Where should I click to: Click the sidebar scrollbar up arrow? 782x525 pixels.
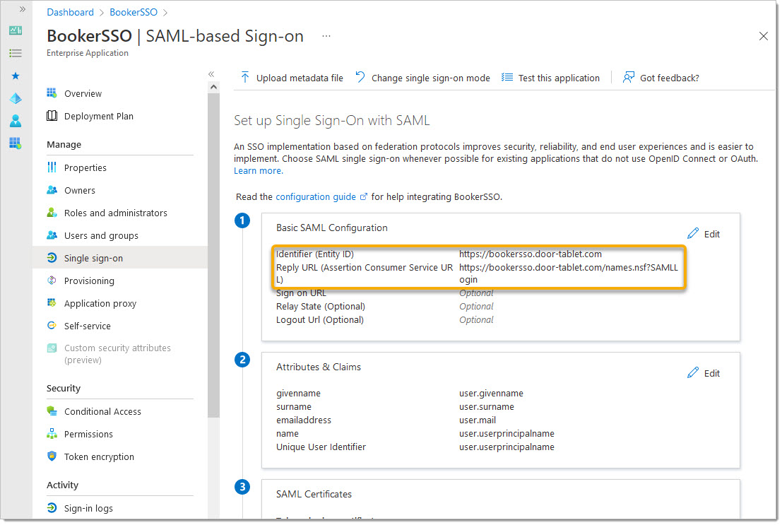[214, 87]
